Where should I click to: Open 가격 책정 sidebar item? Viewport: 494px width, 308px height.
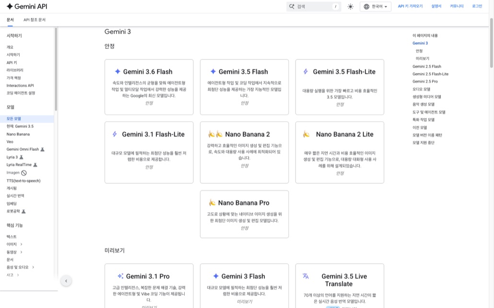(13, 78)
